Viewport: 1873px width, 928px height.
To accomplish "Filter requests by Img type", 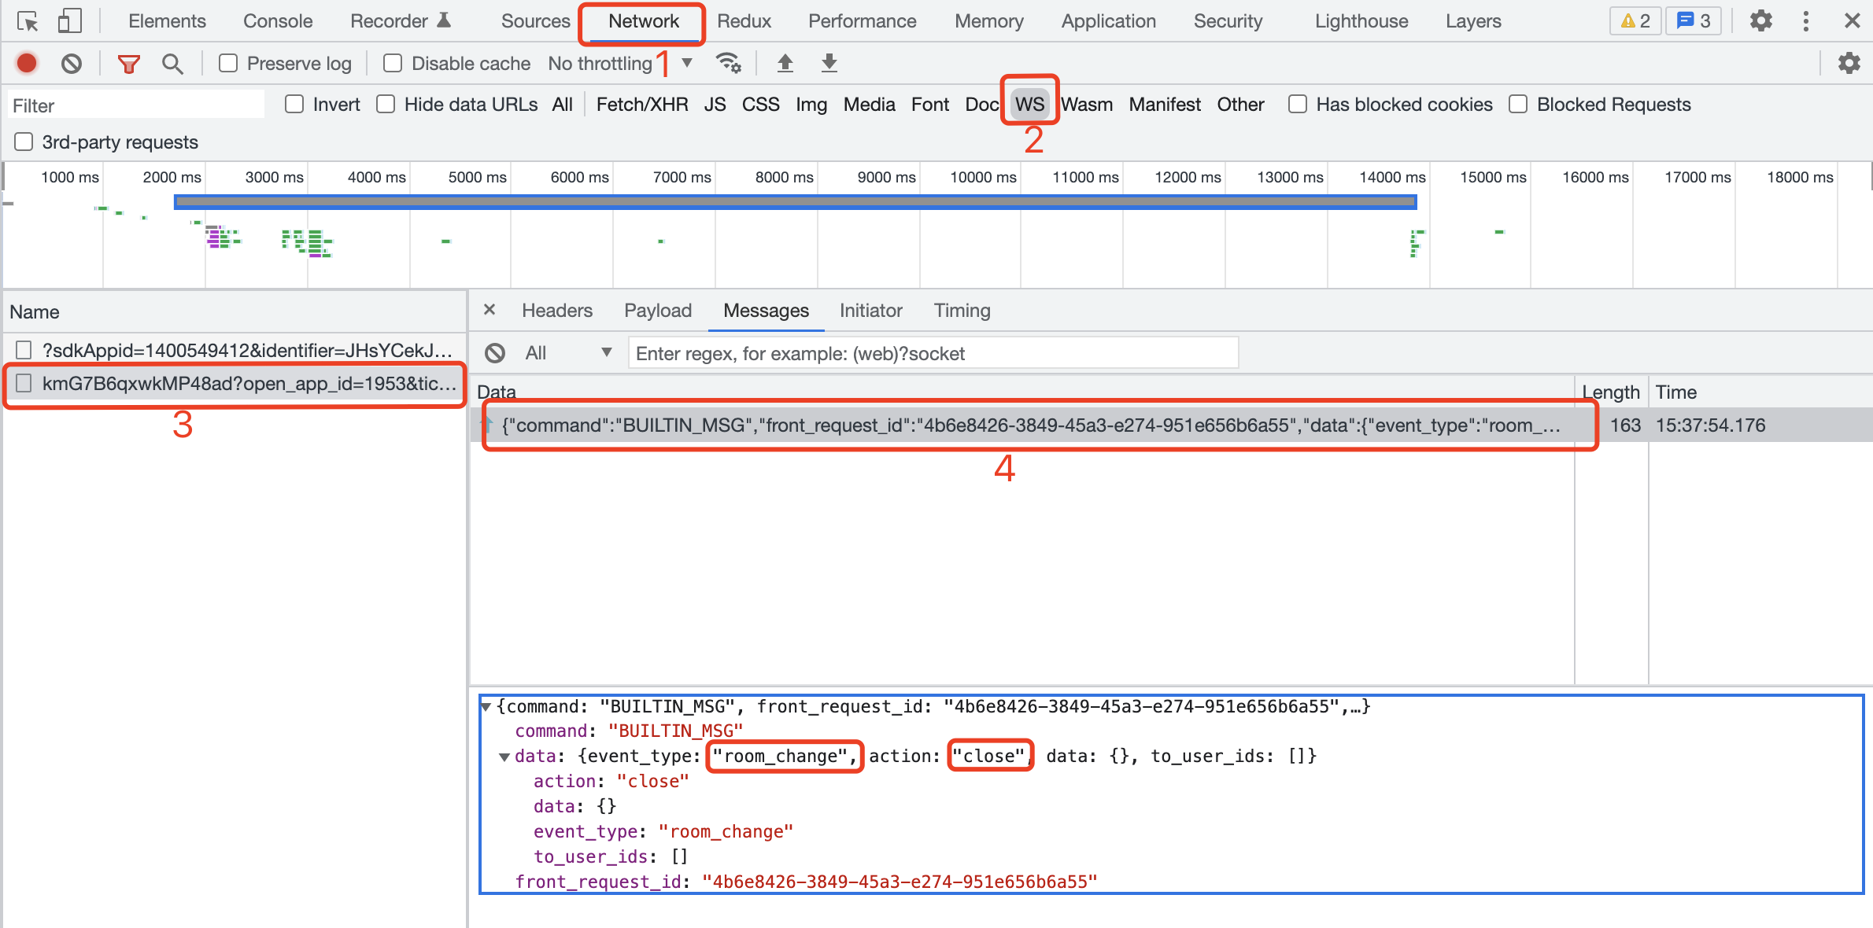I will pyautogui.click(x=811, y=104).
